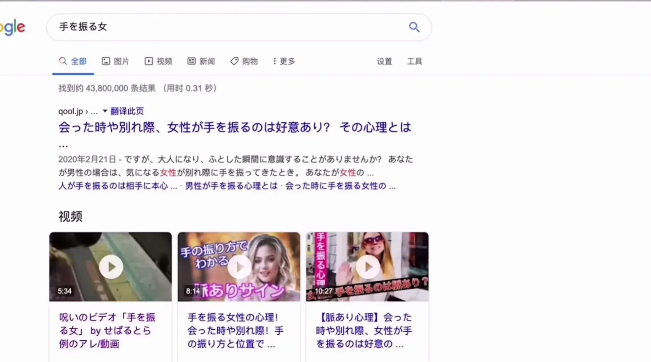The image size is (651, 362).
Task: Switch to the 图片 tab
Action: pyautogui.click(x=115, y=61)
